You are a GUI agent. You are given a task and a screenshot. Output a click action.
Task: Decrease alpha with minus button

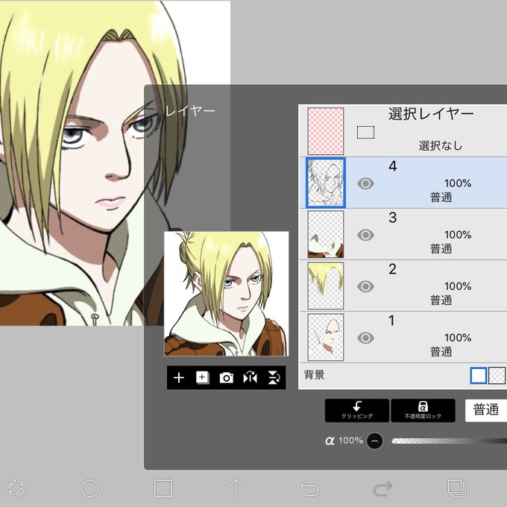click(375, 441)
